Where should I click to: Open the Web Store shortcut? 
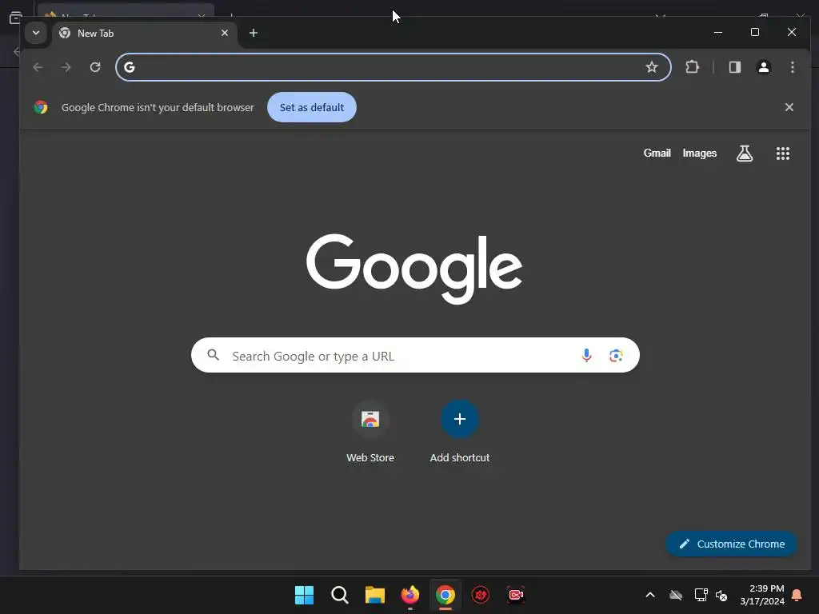pyautogui.click(x=370, y=433)
